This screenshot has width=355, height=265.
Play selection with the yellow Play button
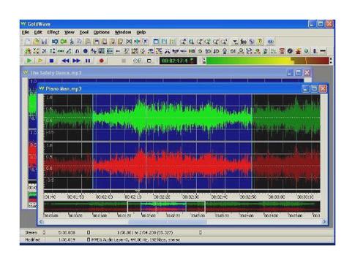point(40,61)
